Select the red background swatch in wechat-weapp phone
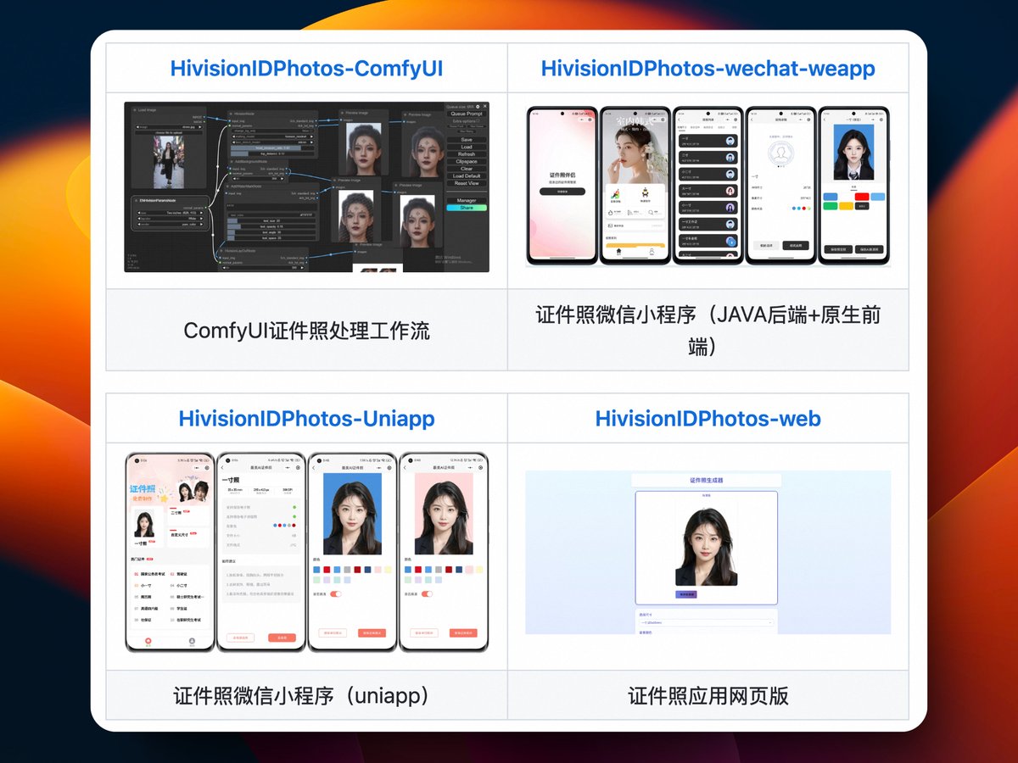1018x763 pixels. click(861, 197)
